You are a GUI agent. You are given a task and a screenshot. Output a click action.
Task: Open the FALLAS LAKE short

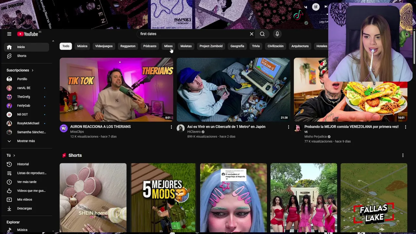pyautogui.click(x=374, y=198)
